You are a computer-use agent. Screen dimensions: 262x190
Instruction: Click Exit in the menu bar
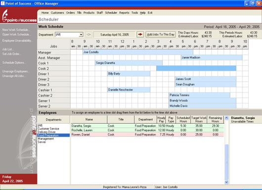(x=150, y=13)
